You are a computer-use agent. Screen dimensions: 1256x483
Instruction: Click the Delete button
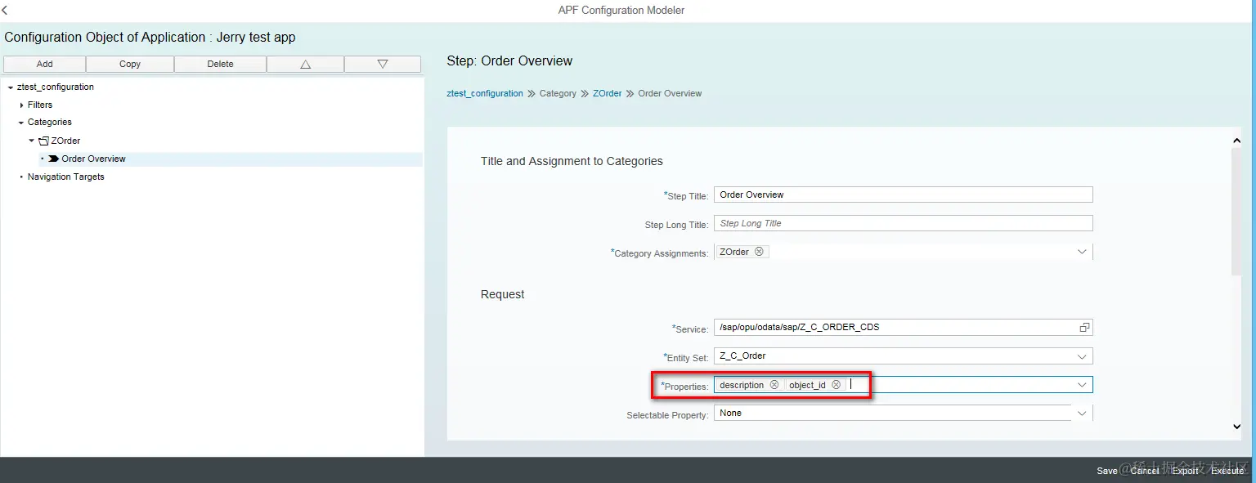pos(220,64)
